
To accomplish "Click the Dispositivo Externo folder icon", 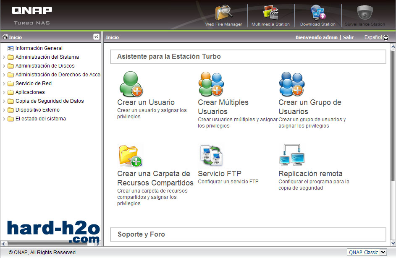I will (10, 110).
